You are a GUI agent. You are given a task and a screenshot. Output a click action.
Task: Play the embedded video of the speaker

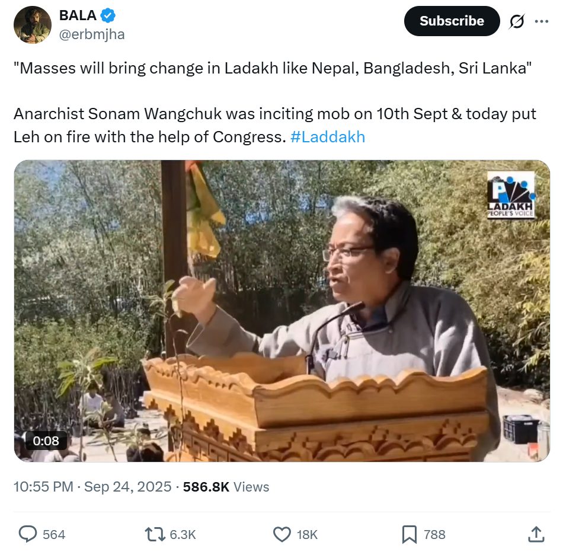(x=282, y=311)
